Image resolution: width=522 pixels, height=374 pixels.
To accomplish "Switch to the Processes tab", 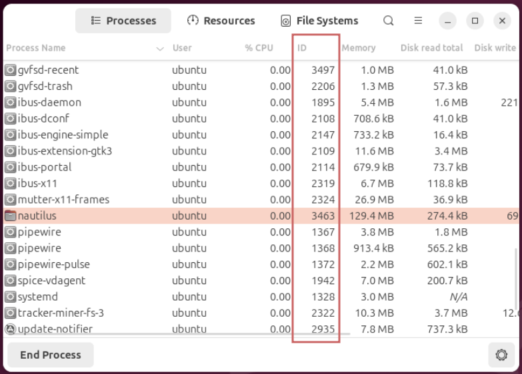I will click(123, 21).
